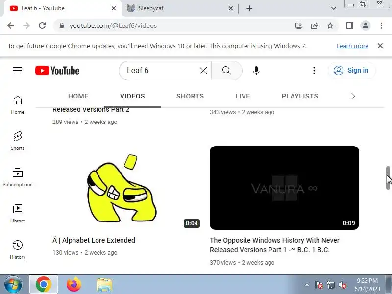The height and width of the screenshot is (294, 392).
Task: Open the YouTube hamburger guide menu
Action: tap(18, 71)
